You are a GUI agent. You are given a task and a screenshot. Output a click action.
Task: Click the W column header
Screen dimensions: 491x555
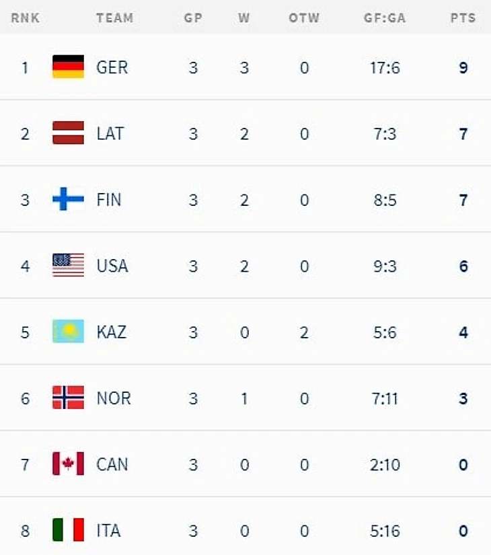244,17
